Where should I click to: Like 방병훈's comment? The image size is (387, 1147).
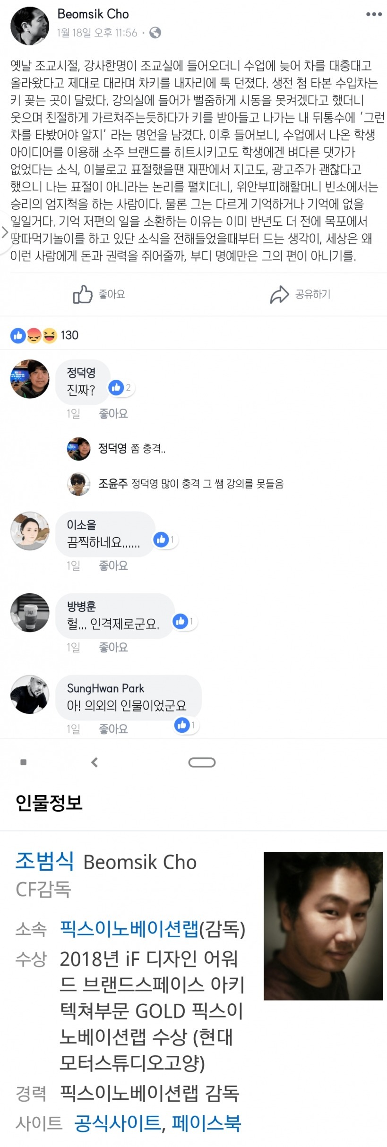click(113, 647)
